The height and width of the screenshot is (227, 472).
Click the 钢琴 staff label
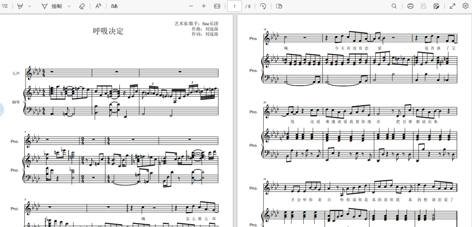point(16,102)
